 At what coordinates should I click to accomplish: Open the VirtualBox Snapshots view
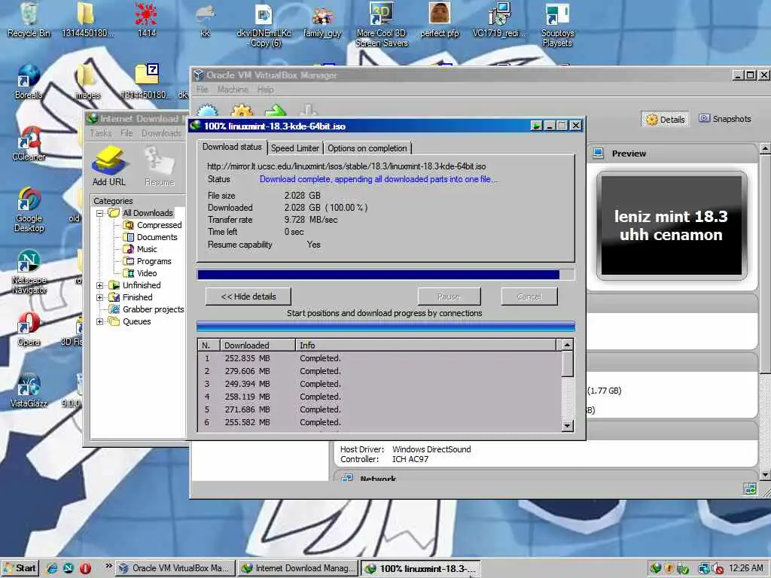(725, 119)
